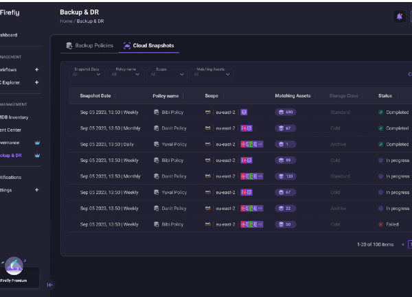This screenshot has height=297, width=412.
Task: Click the 99 matching assets badge
Action: point(286,161)
